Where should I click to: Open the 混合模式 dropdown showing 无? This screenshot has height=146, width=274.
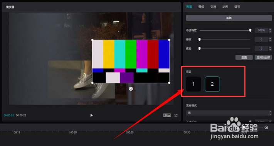click(x=229, y=113)
